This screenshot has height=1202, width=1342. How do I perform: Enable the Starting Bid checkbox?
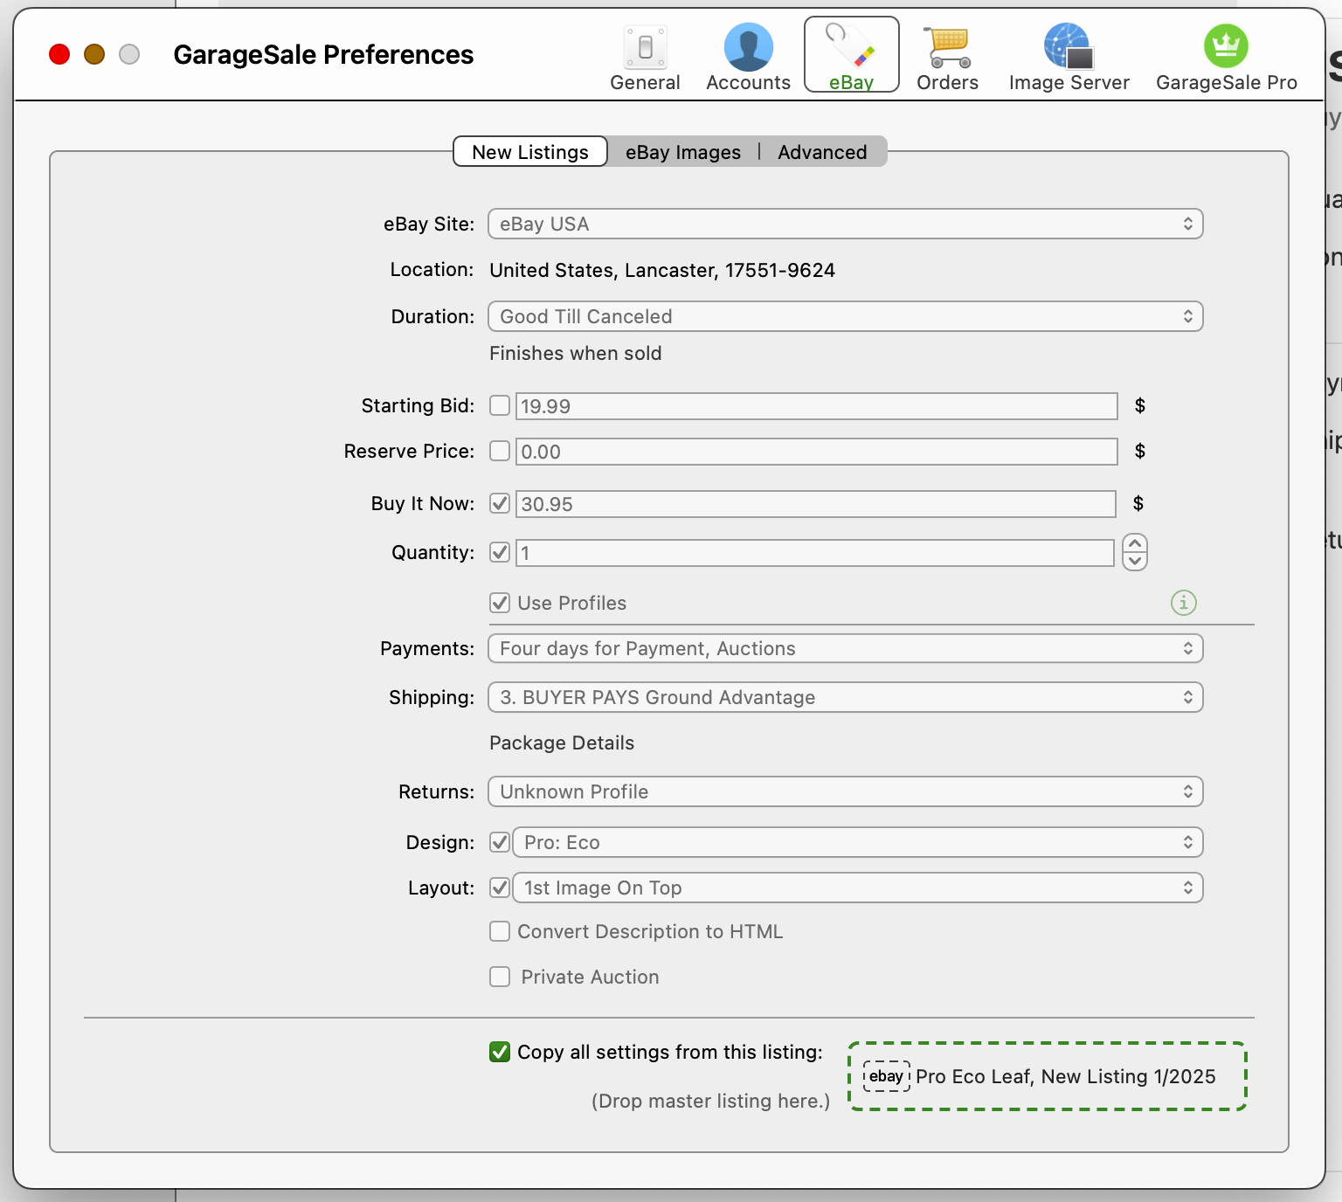500,405
